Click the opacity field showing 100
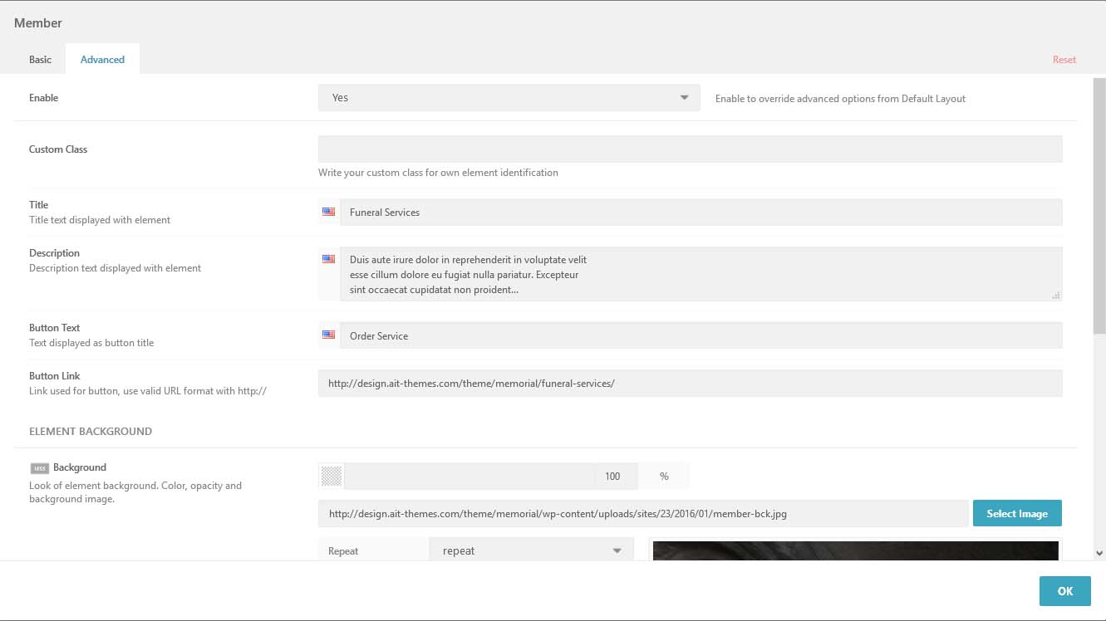The width and height of the screenshot is (1106, 621). click(x=616, y=476)
